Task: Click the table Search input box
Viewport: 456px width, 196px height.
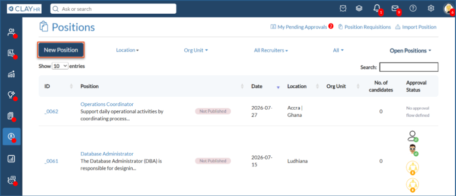Action: 409,67
